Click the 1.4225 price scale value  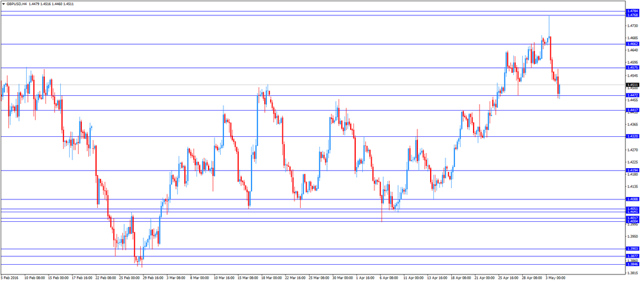point(632,162)
